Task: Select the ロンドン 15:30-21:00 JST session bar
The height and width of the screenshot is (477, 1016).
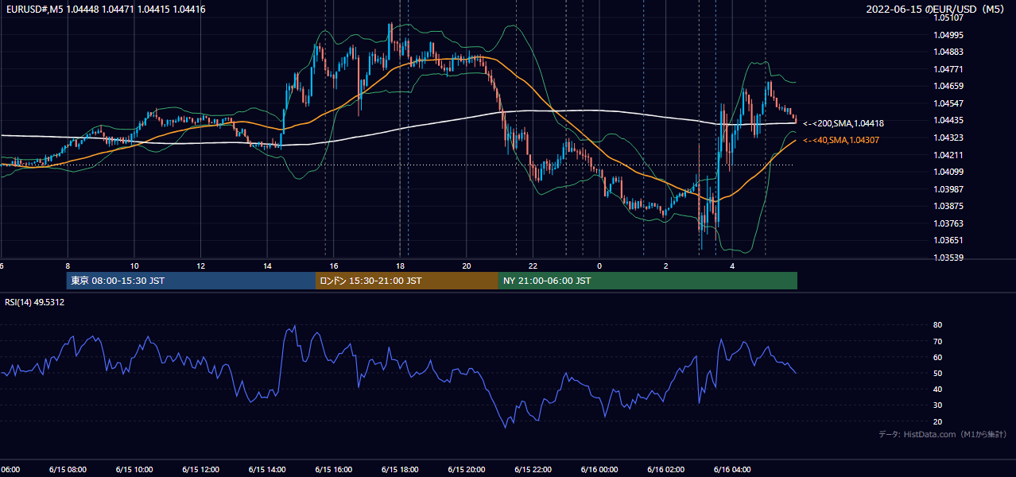Action: pos(407,281)
